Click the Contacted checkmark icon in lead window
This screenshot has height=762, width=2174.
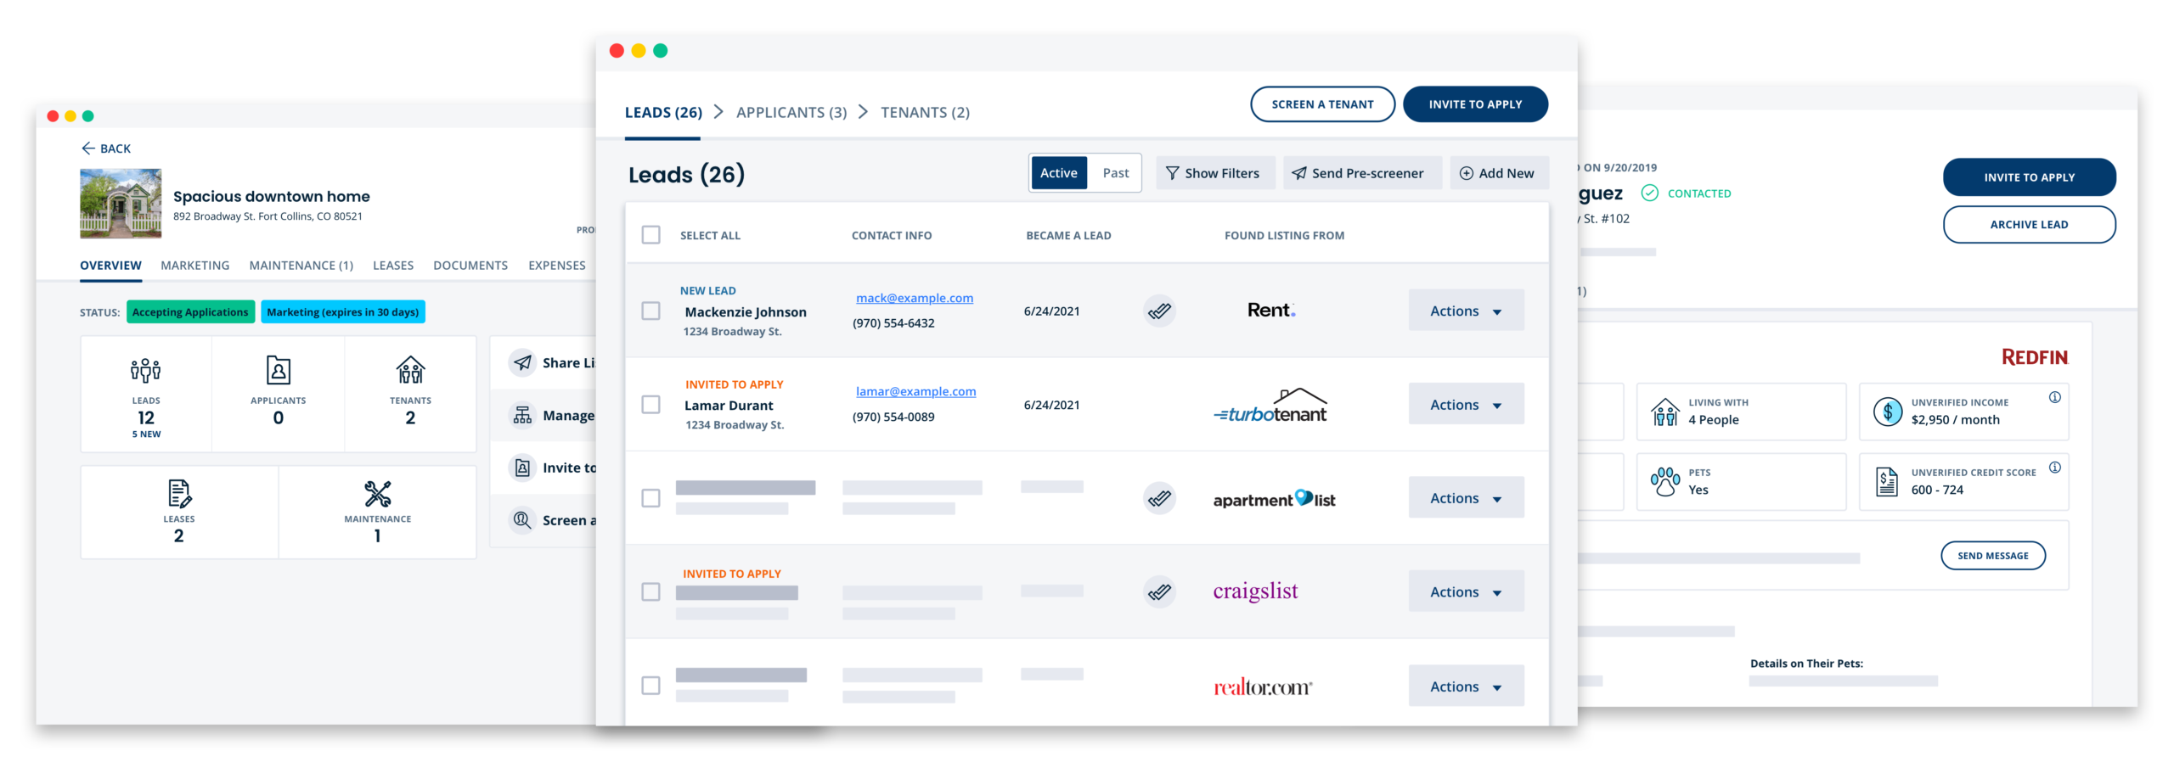click(x=1649, y=193)
